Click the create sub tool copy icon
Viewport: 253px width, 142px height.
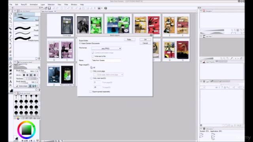[36, 59]
